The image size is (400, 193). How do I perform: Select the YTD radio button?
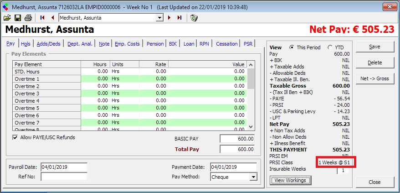330,47
